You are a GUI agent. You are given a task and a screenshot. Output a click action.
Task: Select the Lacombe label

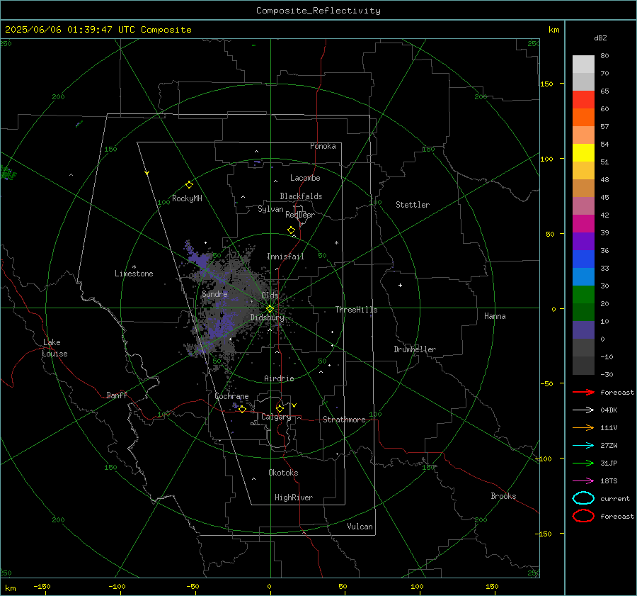[x=305, y=178]
